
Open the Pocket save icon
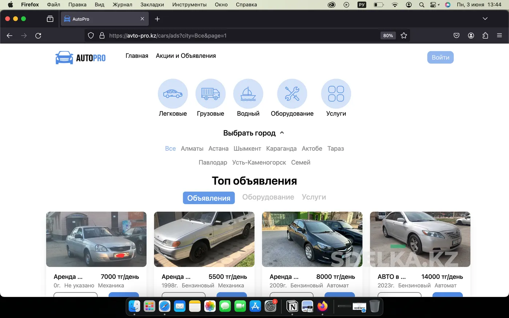coord(457,36)
